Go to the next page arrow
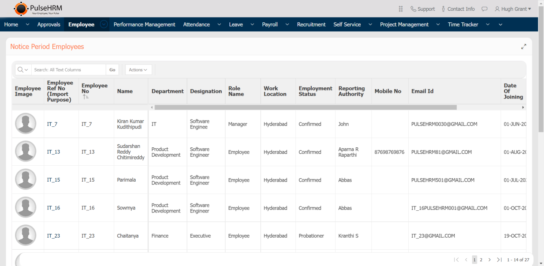The height and width of the screenshot is (266, 544). (x=489, y=260)
